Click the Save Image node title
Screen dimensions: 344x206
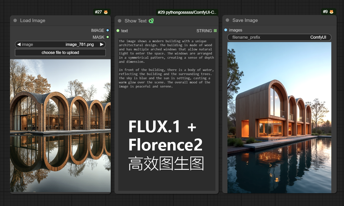point(245,20)
